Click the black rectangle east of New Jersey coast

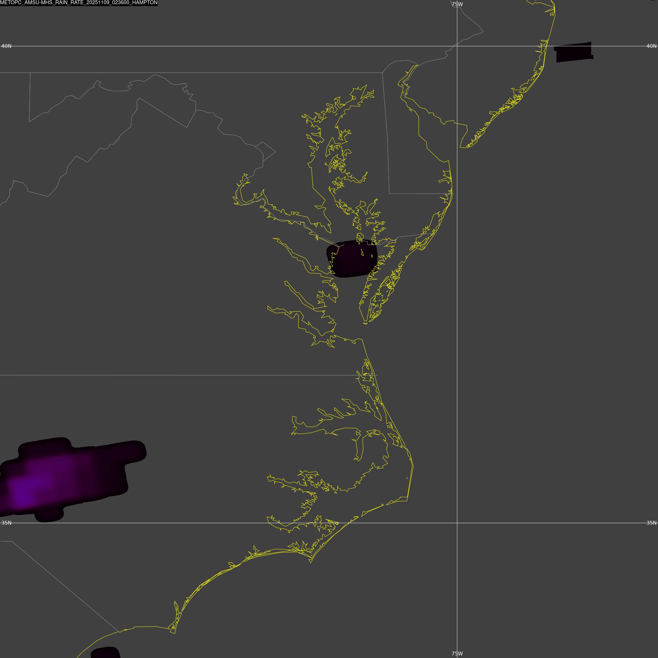pos(574,52)
